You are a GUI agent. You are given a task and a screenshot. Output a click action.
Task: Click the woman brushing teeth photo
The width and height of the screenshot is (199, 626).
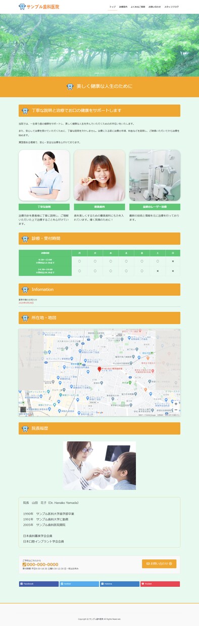pyautogui.click(x=99, y=175)
